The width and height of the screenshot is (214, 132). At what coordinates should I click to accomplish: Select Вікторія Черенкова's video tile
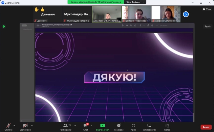136,14
